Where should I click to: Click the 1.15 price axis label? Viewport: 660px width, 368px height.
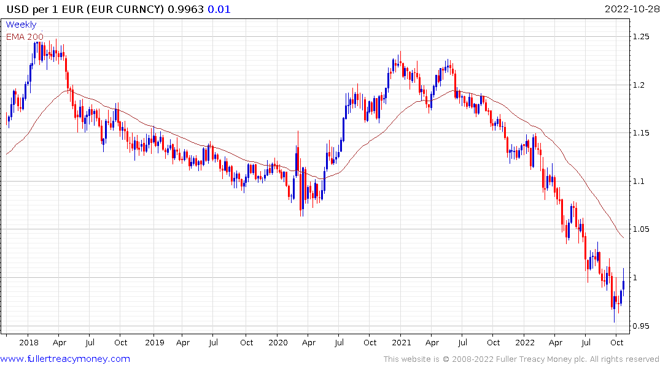coord(641,133)
